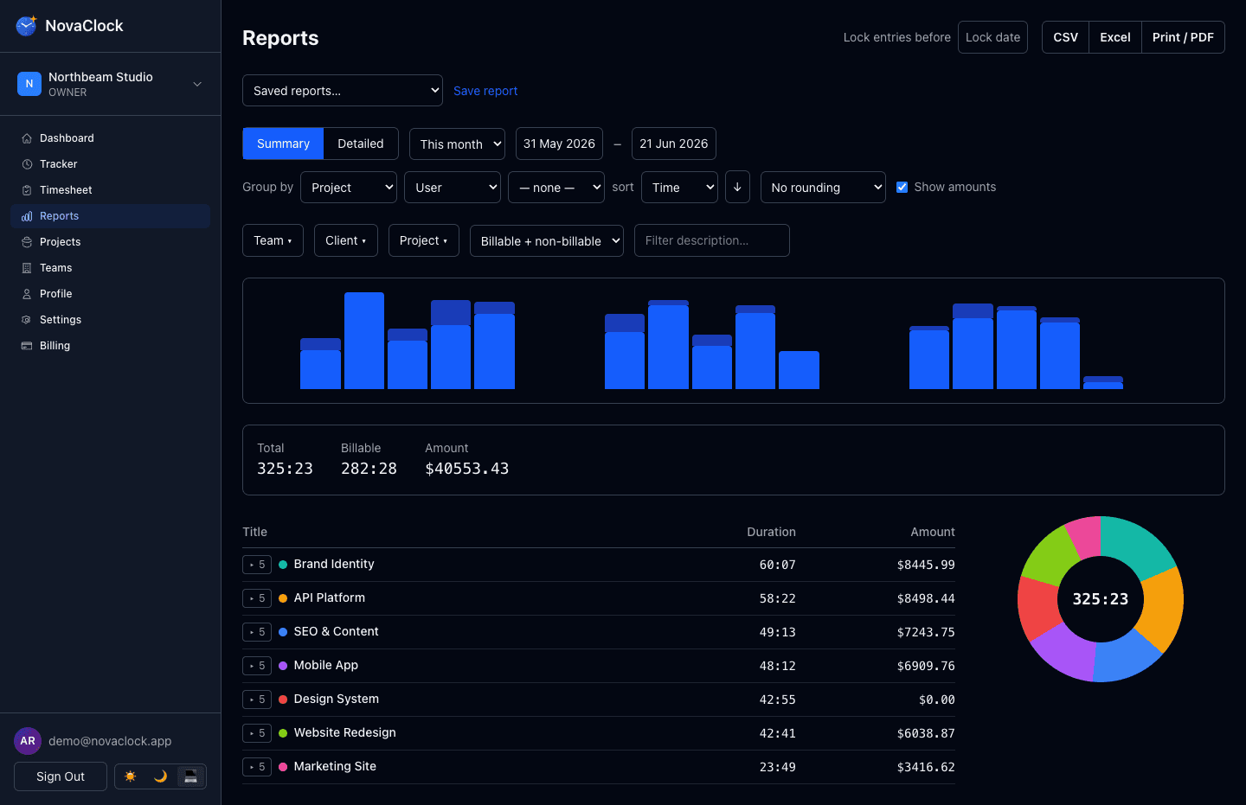Click the purple Mobile App color dot
Image resolution: width=1246 pixels, height=805 pixels.
coord(283,666)
